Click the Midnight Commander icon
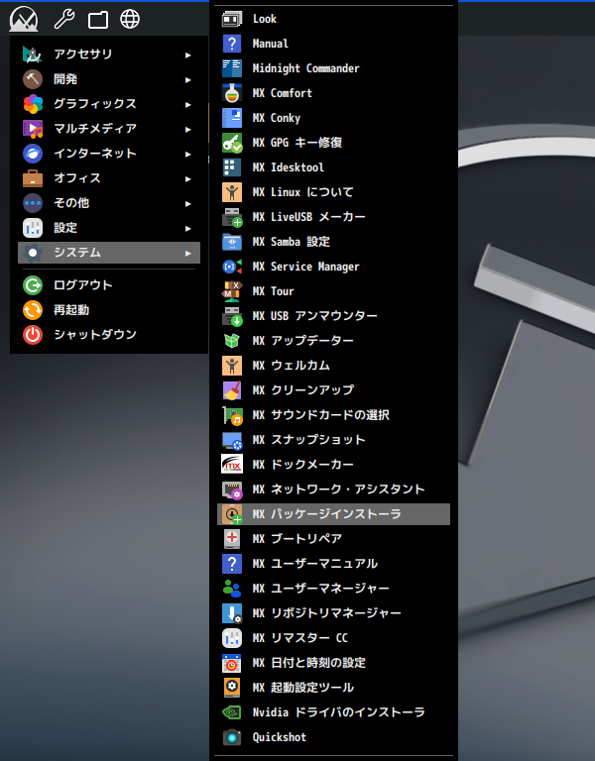The height and width of the screenshot is (761, 595). [x=232, y=68]
